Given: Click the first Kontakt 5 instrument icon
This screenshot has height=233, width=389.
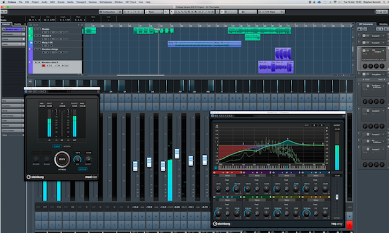Looking at the screenshot, I should click(364, 36).
